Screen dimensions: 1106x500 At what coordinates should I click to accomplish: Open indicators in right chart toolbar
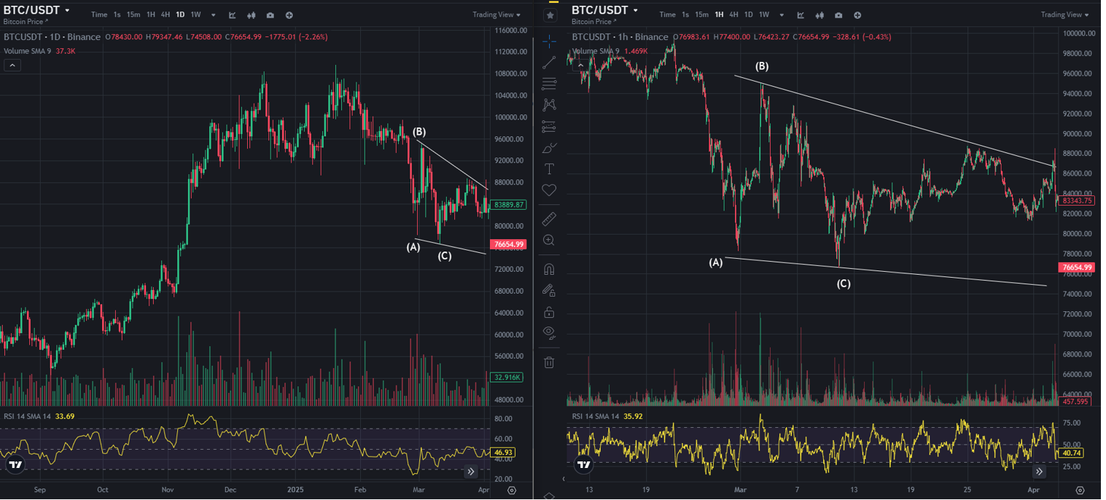click(x=801, y=15)
